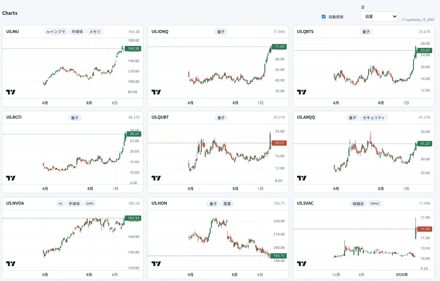
Task: Click TradingView logo in US.QBTS chart
Action: point(302,92)
